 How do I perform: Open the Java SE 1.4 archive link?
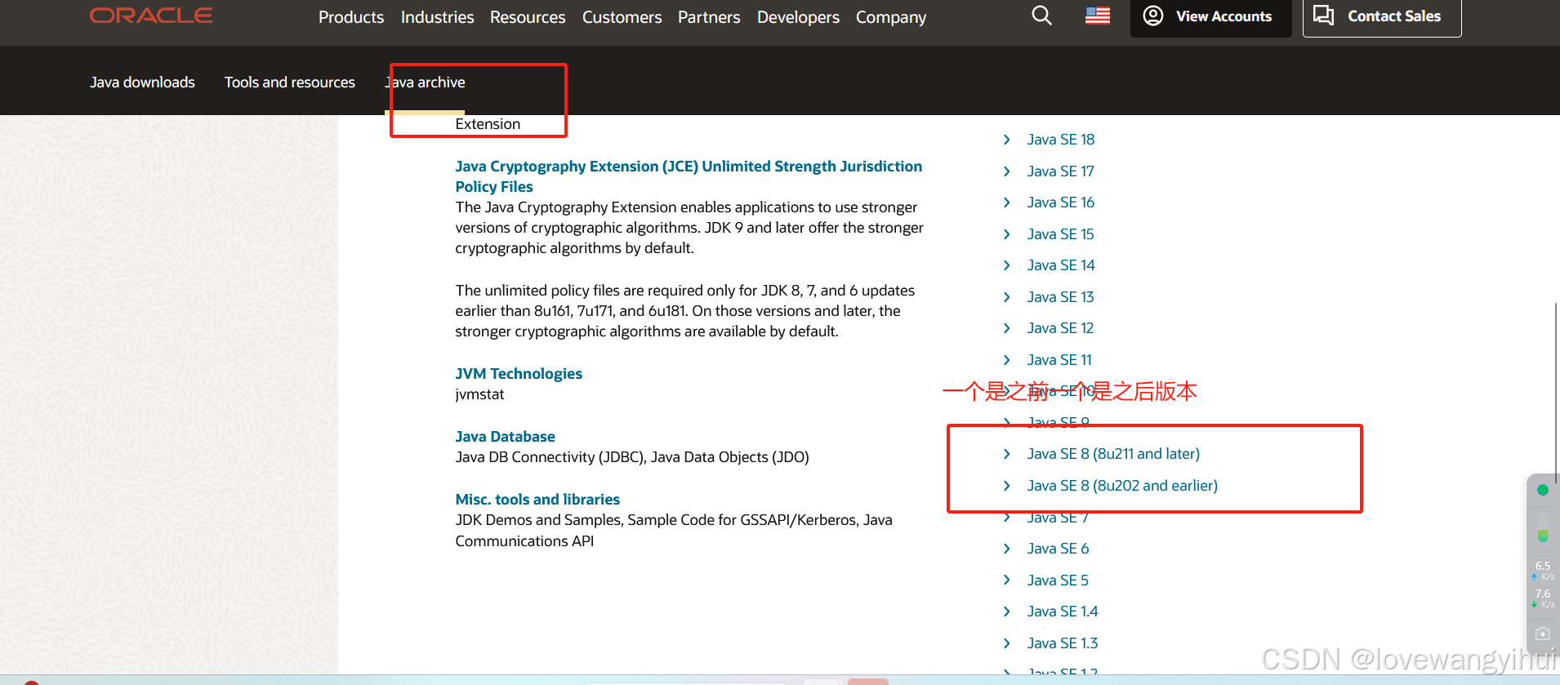pos(1063,612)
